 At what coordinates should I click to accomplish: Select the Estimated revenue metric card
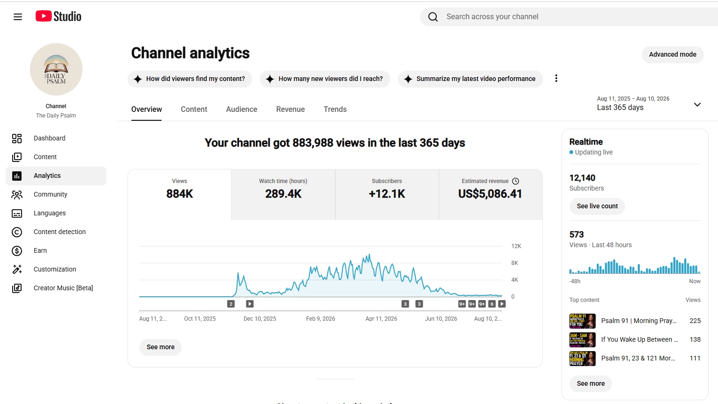490,195
